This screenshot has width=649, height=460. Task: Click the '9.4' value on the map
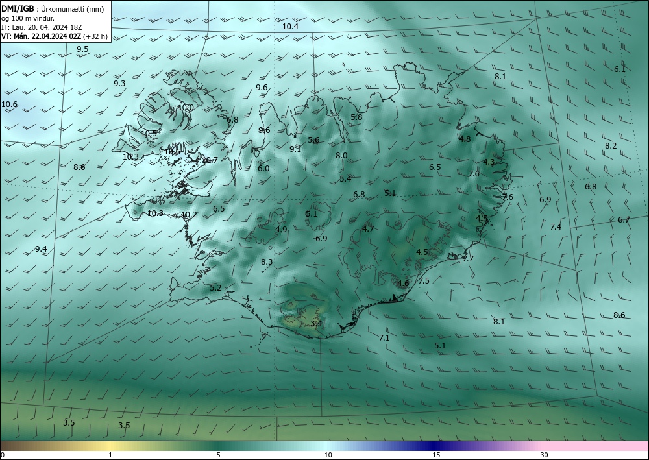(x=41, y=249)
